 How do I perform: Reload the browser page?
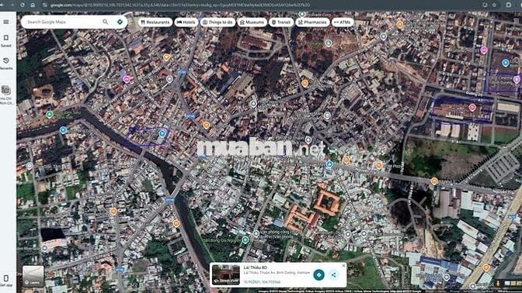click(x=23, y=5)
